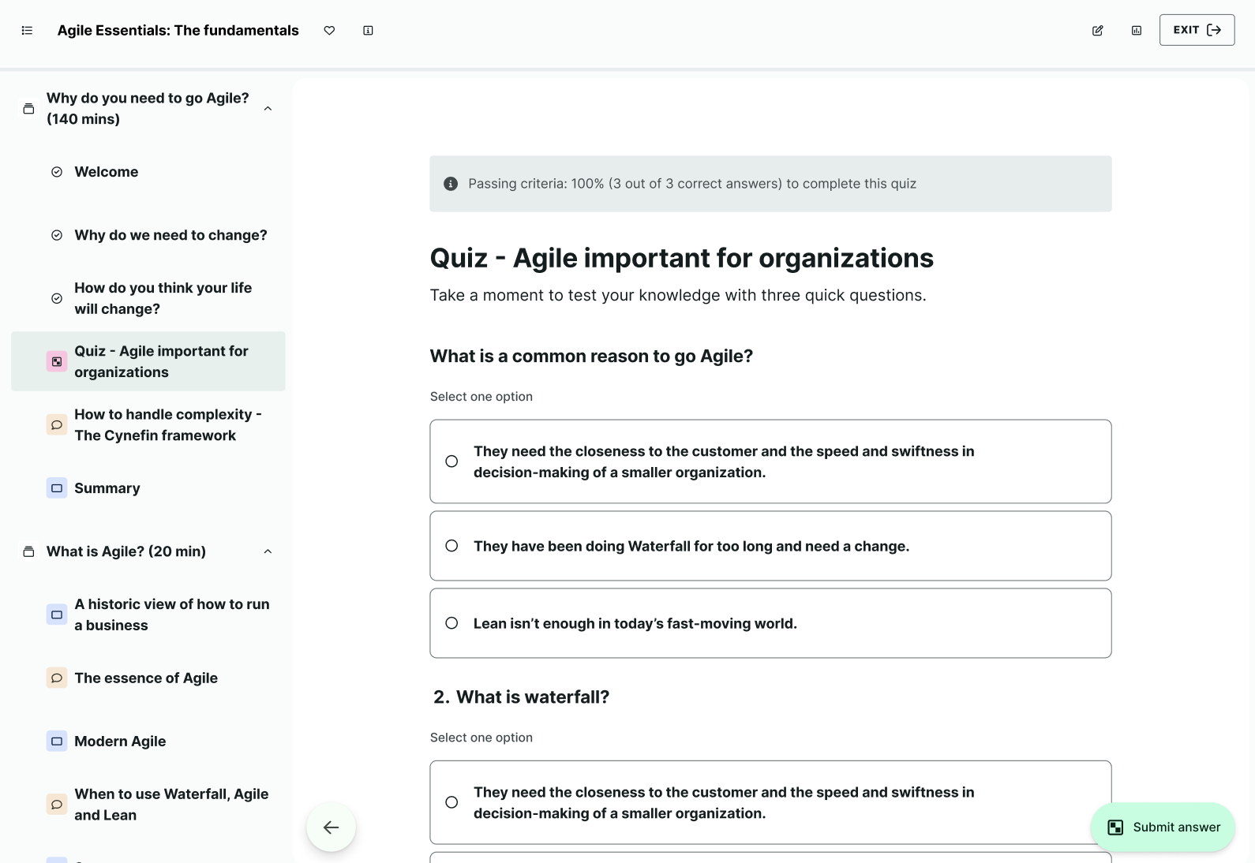The width and height of the screenshot is (1255, 863).
Task: Collapse the 'What is Agile? (20 min)' section
Action: click(268, 551)
